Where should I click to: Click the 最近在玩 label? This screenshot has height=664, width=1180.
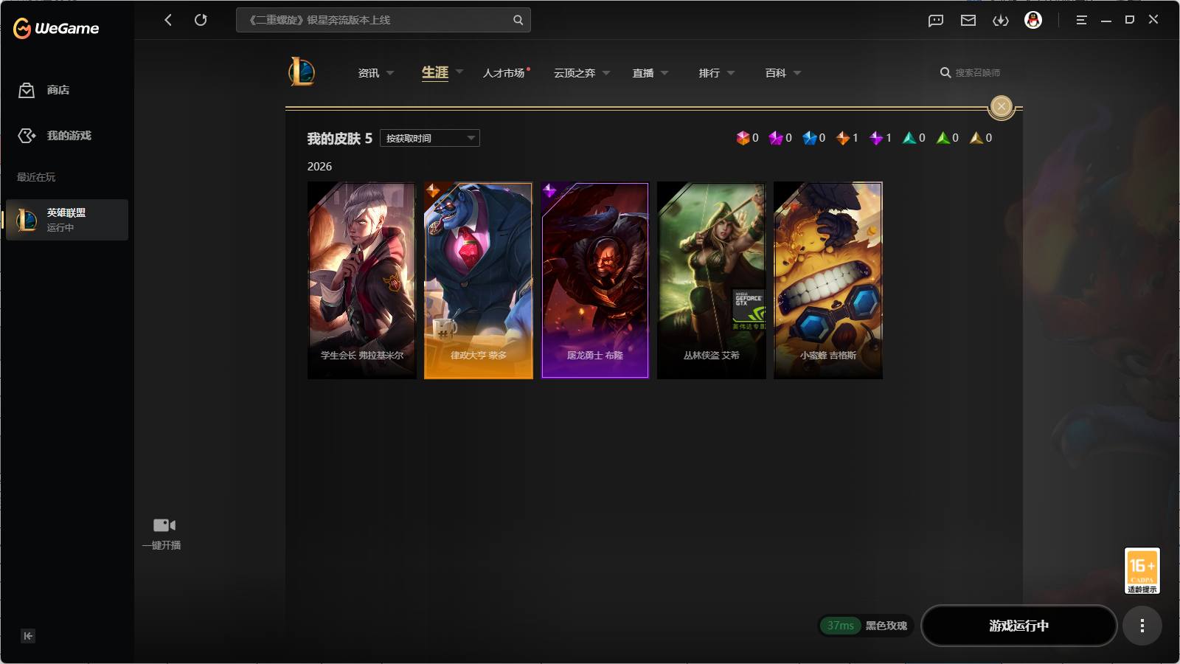coord(36,177)
